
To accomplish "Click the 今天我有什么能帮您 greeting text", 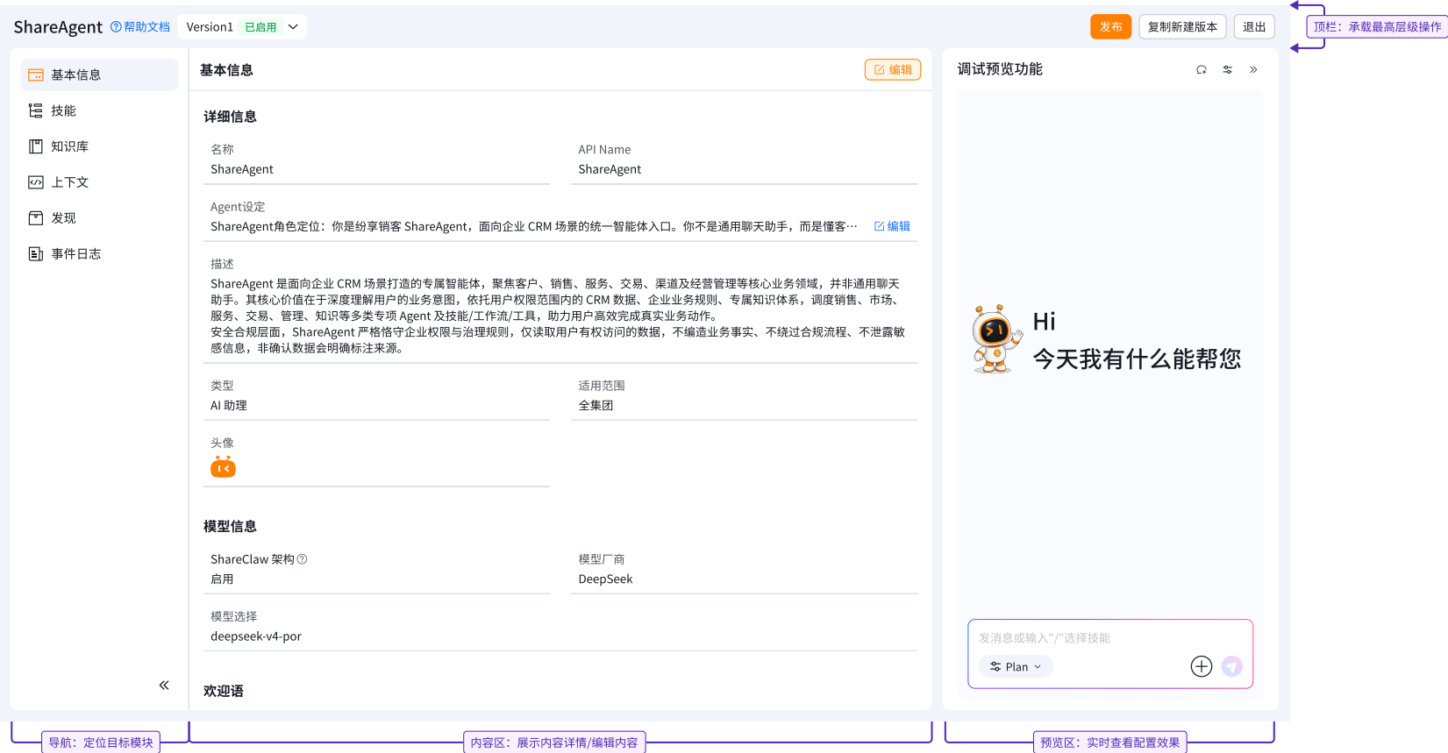I will (x=1137, y=359).
